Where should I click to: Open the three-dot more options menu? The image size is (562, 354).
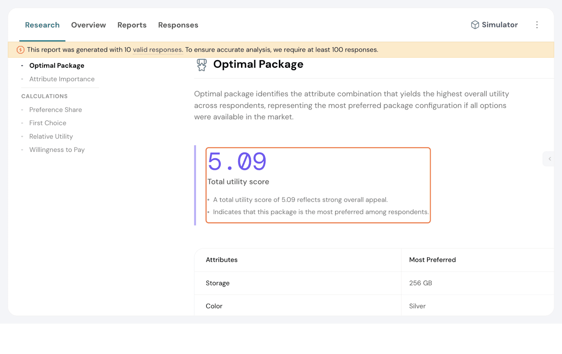[537, 25]
